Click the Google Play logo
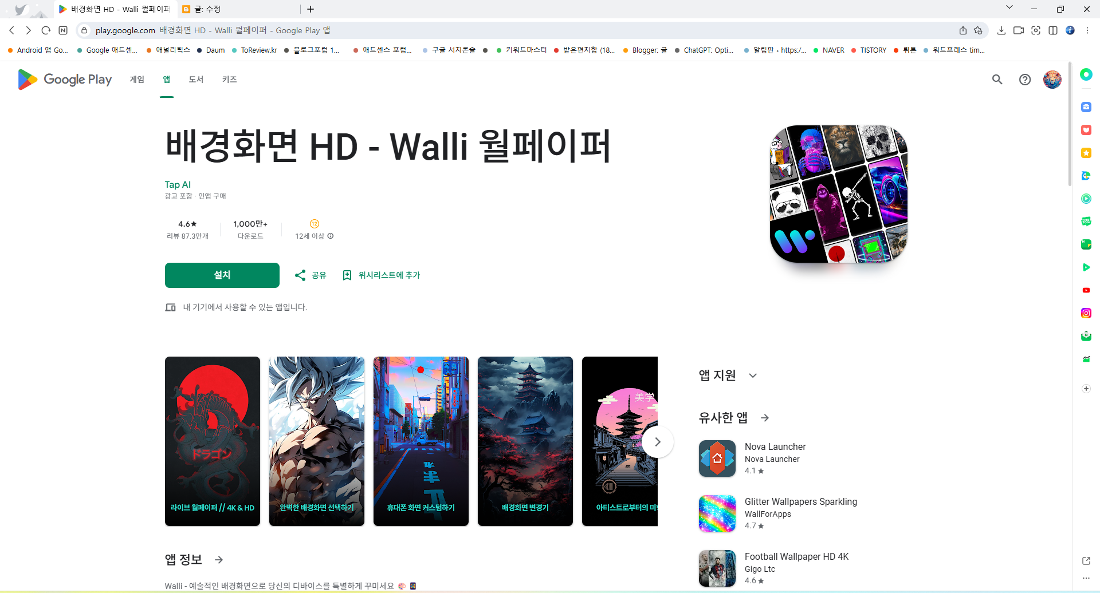 65,80
